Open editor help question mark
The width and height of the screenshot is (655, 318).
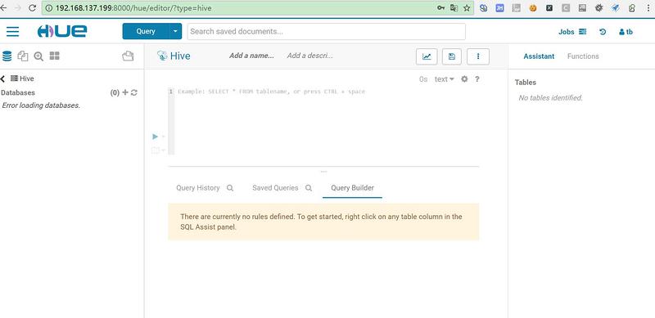click(x=477, y=78)
